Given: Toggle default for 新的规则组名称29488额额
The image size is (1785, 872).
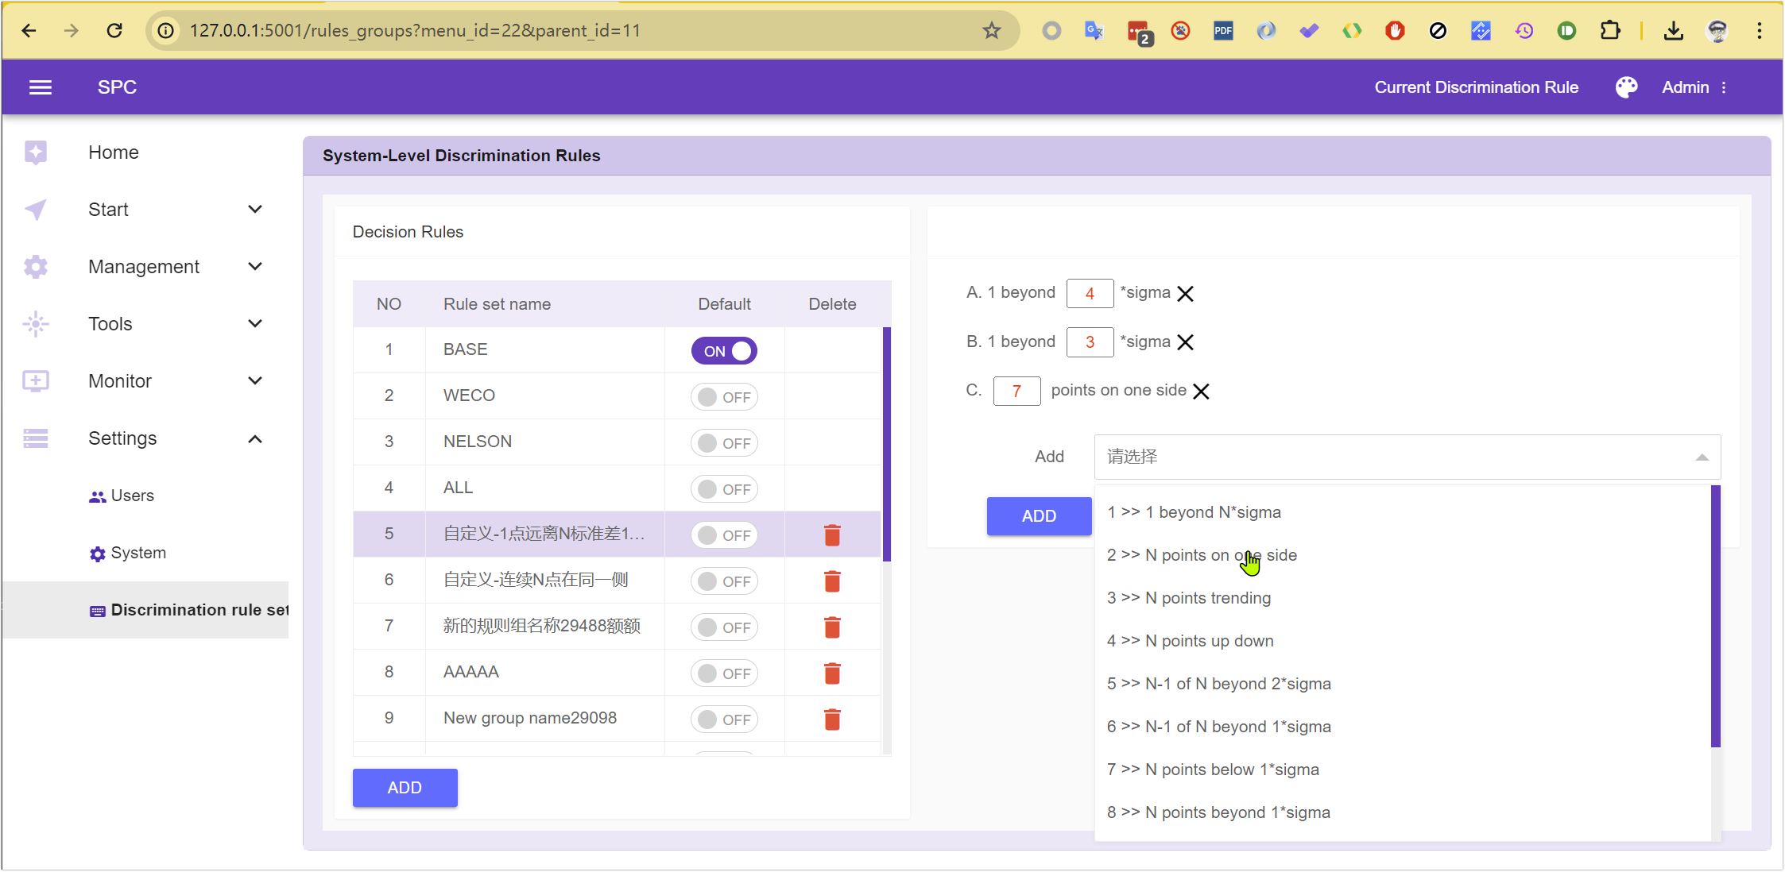Looking at the screenshot, I should tap(724, 627).
